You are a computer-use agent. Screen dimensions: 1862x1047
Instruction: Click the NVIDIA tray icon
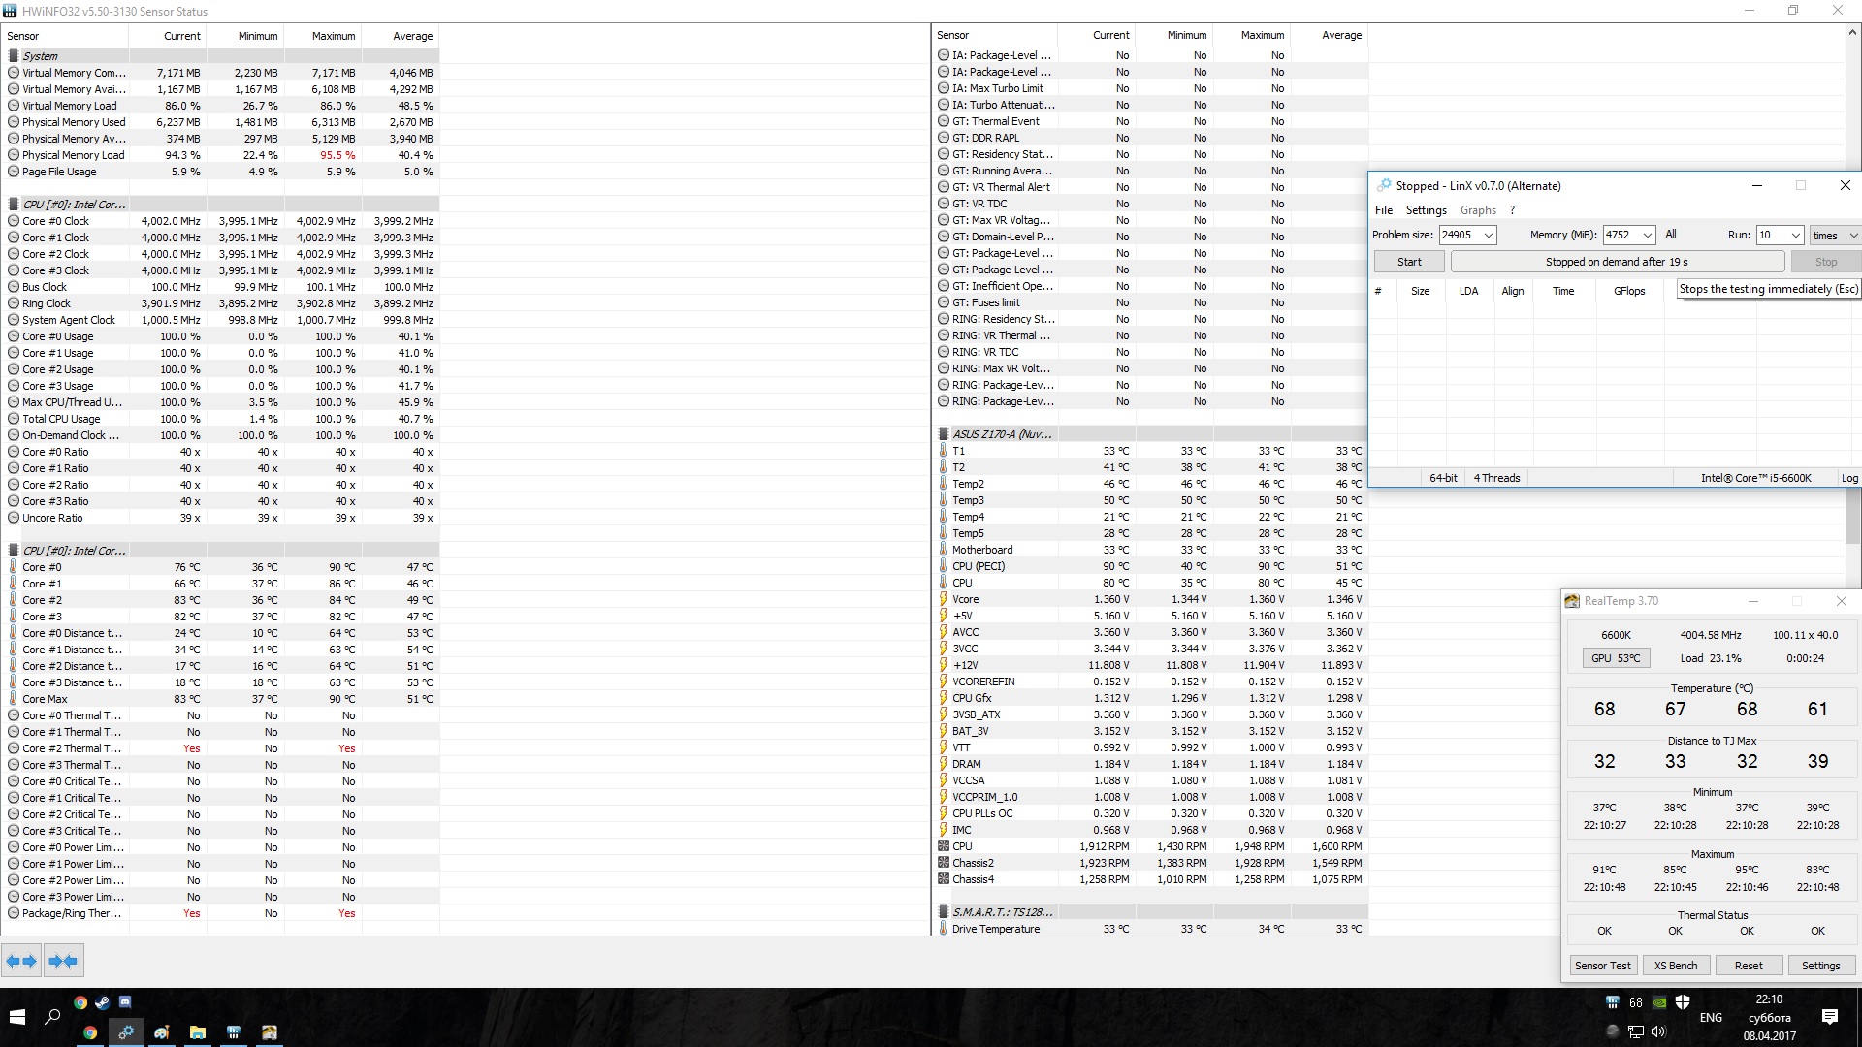point(1659,1002)
